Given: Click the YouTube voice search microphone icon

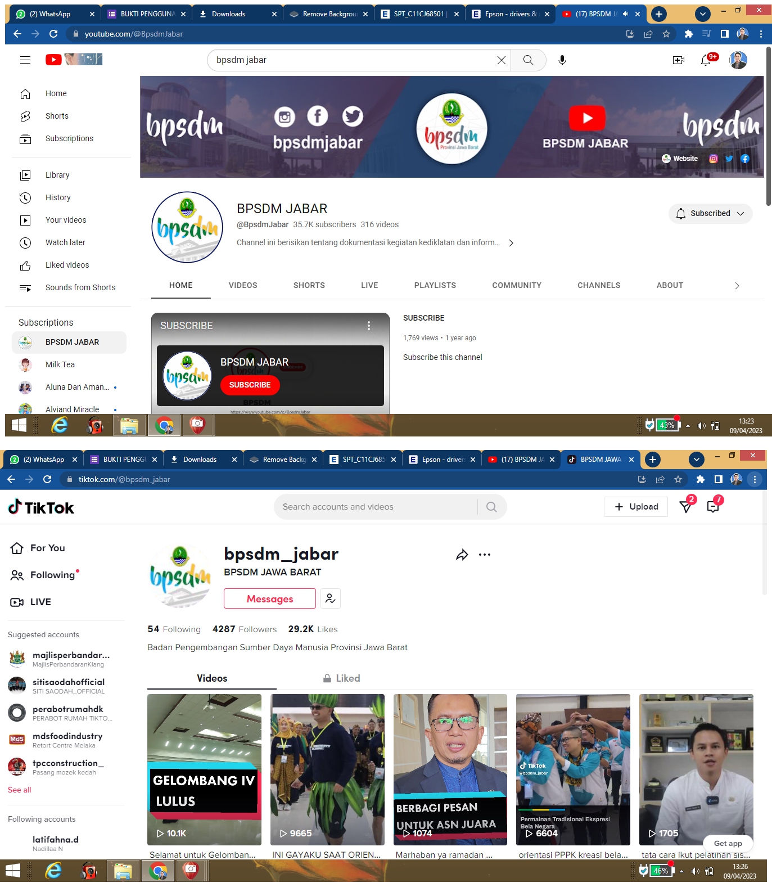Looking at the screenshot, I should point(562,60).
